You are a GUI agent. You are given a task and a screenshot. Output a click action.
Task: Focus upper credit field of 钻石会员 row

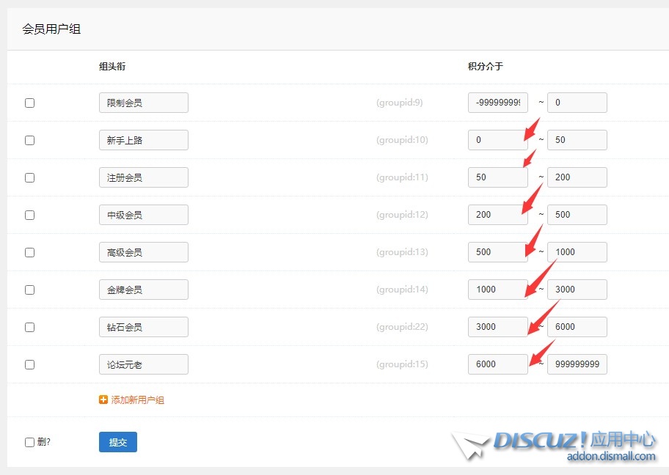577,327
